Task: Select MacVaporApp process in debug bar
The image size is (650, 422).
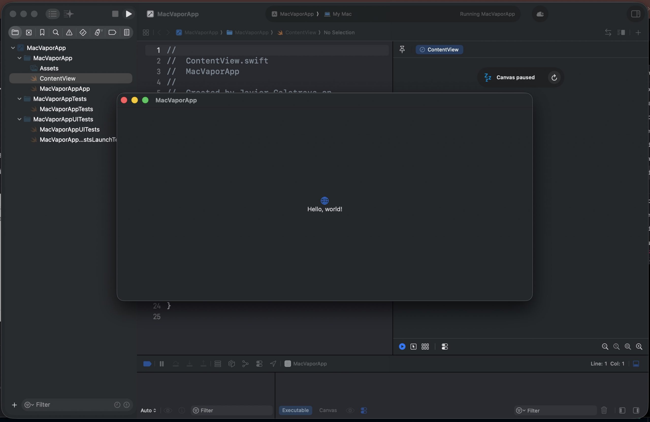Action: click(x=306, y=364)
